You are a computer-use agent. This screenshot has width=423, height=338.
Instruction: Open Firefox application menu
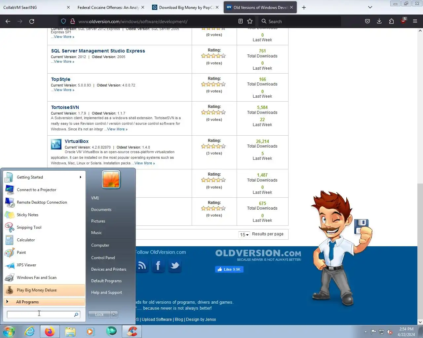pyautogui.click(x=415, y=21)
